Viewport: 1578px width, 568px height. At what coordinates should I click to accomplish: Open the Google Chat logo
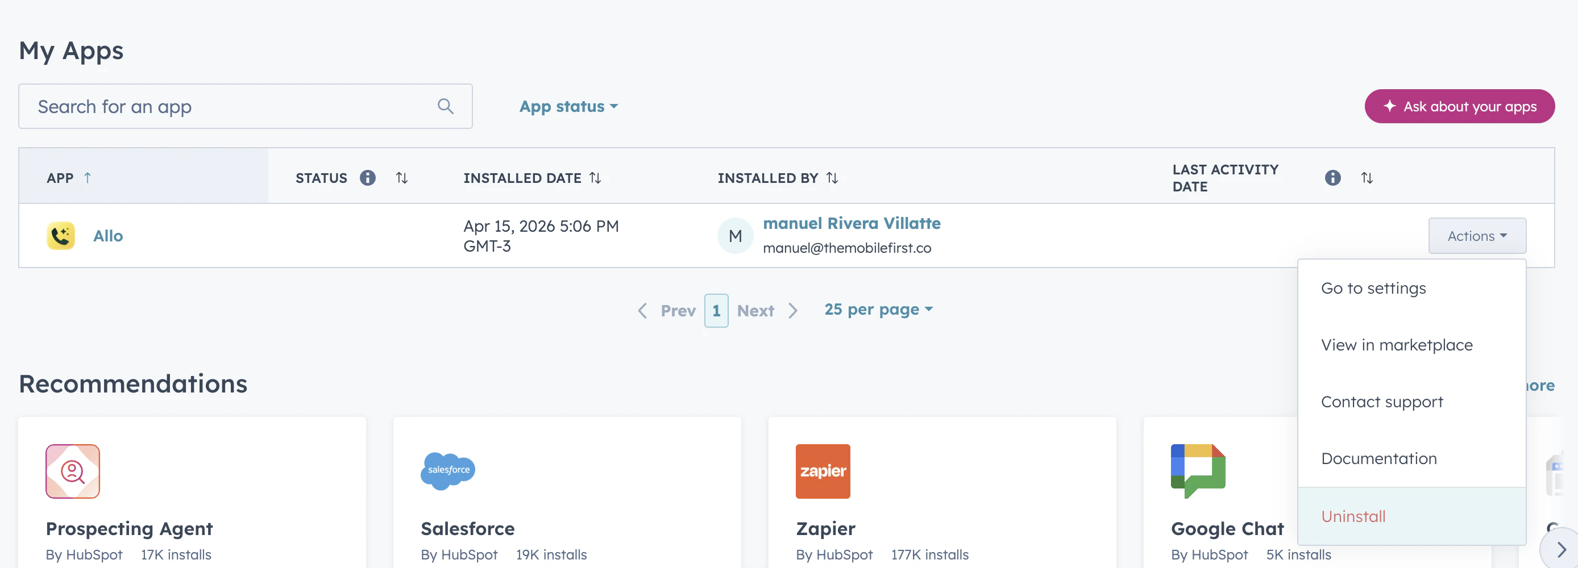tap(1198, 471)
